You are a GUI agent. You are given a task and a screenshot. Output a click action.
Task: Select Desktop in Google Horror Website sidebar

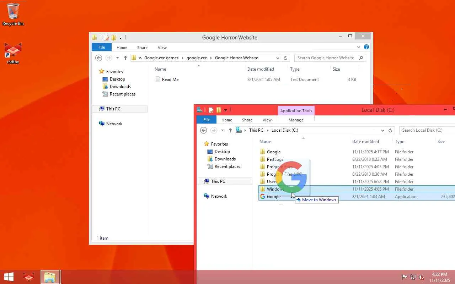(117, 79)
